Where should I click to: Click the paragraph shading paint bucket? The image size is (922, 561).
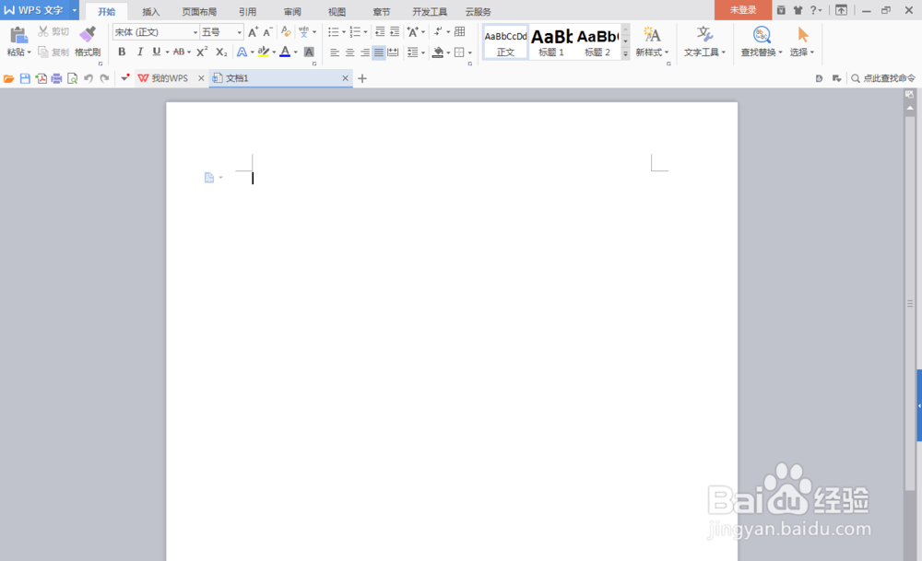pos(438,53)
